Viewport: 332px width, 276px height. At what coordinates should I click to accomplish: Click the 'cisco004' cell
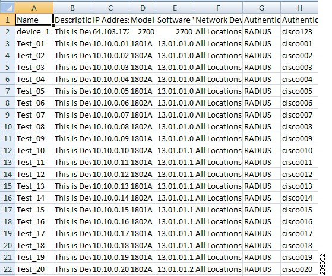299,79
